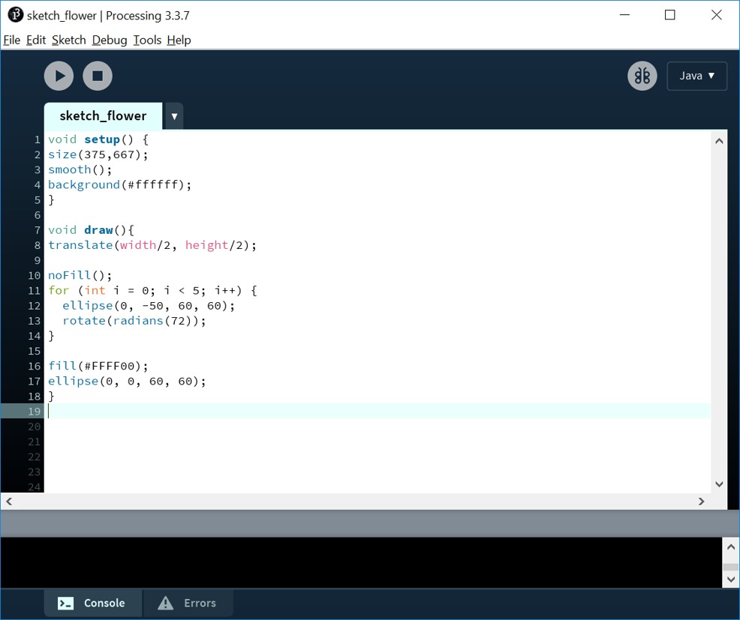Click the Processing logo in title bar
This screenshot has width=740, height=620.
15,14
